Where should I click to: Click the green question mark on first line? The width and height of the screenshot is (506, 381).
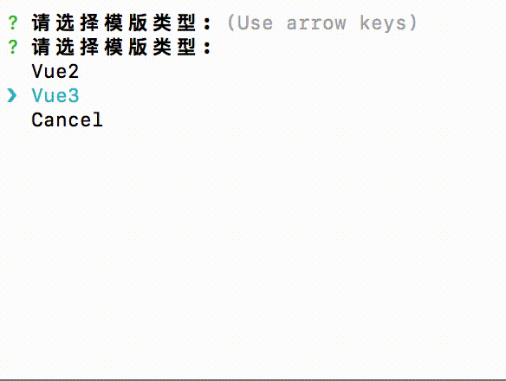coord(13,23)
